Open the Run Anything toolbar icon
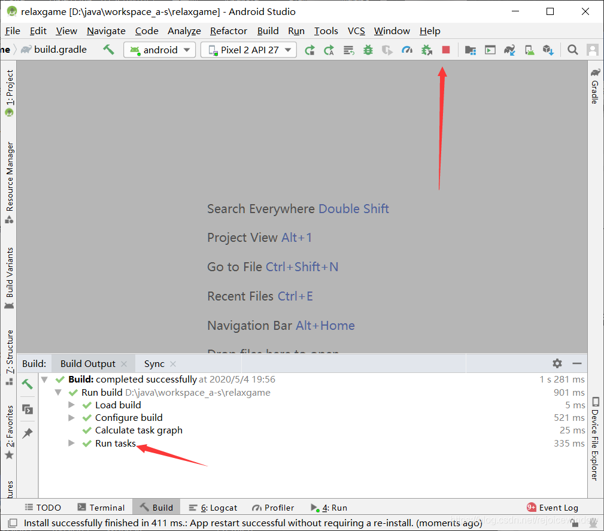The width and height of the screenshot is (604, 531). 490,50
